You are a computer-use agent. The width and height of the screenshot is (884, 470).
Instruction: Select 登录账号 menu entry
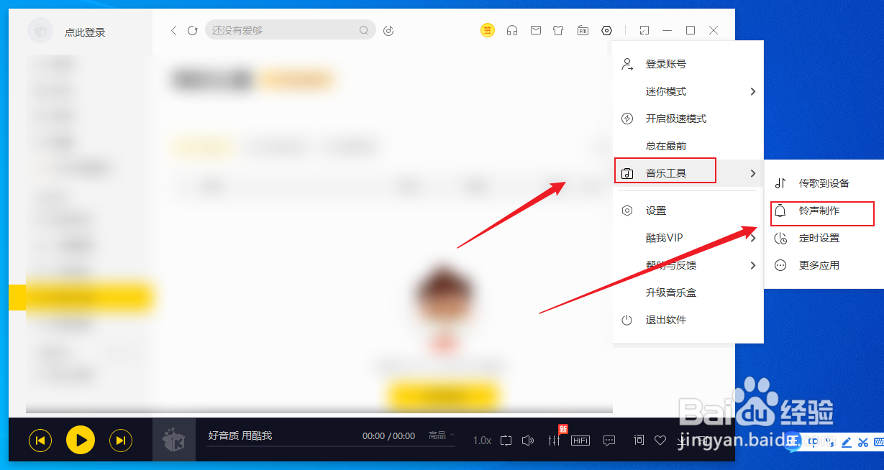(x=666, y=64)
